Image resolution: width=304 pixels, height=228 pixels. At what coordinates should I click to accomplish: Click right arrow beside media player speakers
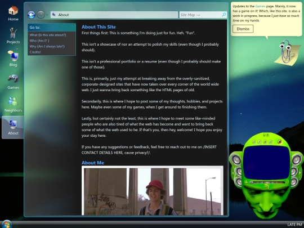(x=300, y=173)
